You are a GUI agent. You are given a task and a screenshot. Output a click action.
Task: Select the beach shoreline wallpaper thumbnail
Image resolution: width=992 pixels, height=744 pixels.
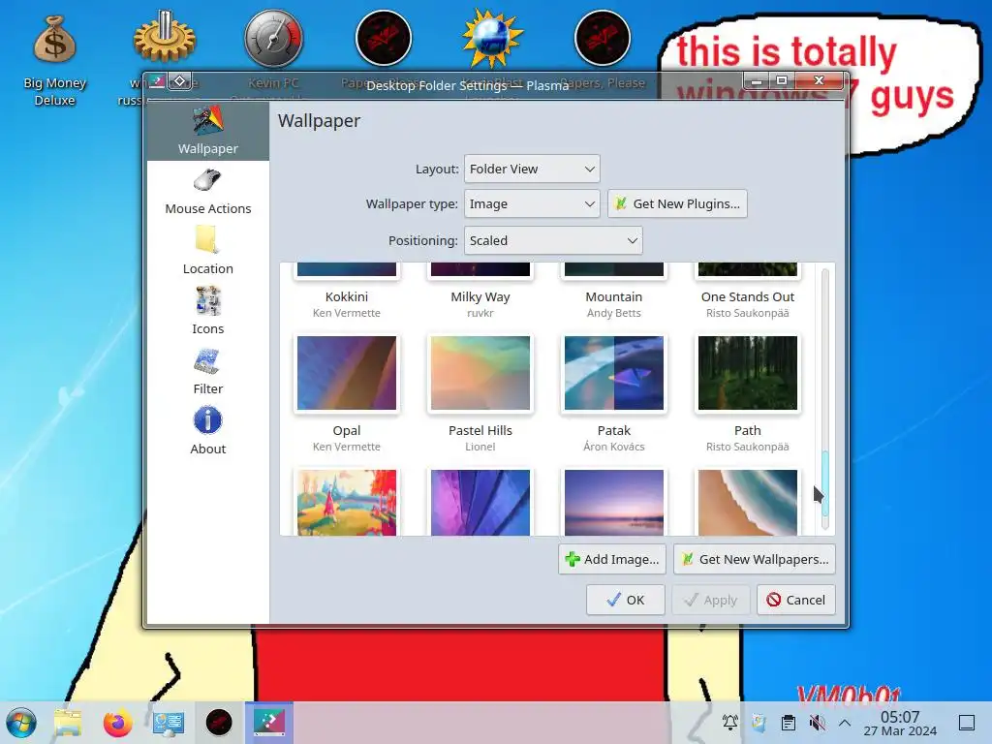[x=747, y=503]
